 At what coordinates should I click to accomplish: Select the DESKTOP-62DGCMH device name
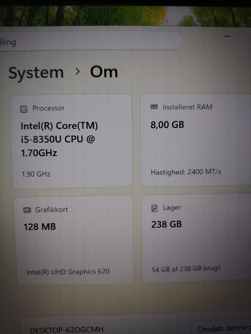coord(67,330)
